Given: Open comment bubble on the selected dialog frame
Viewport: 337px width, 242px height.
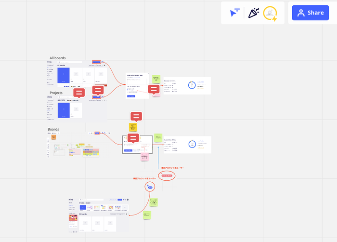Looking at the screenshot, I should 133,138.
